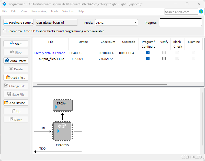Screen dimensions: 205x161
Task: Click the Checksum column header
Action: coord(108,44)
